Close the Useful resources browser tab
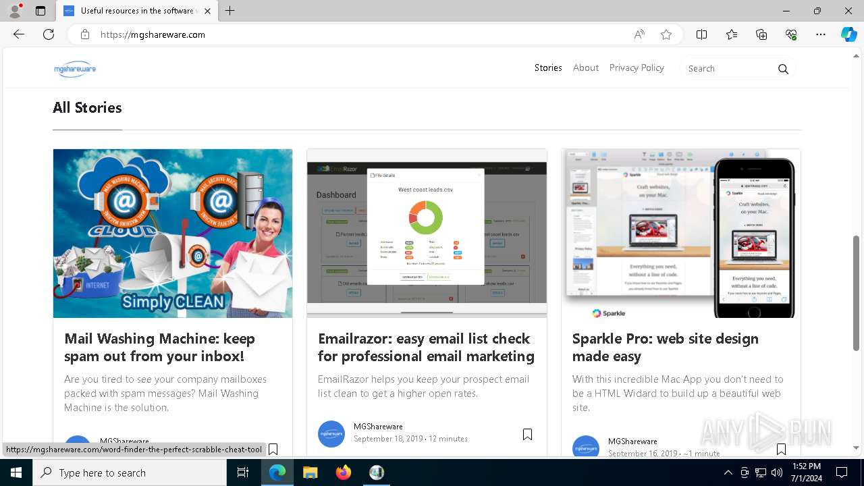Viewport: 864px width, 486px height. click(x=208, y=11)
